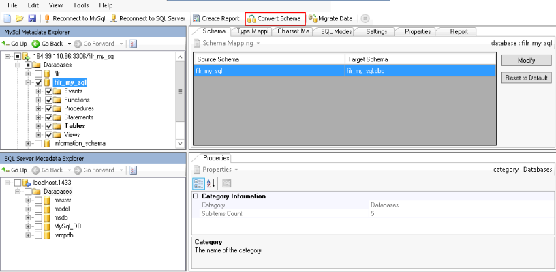Screen dimensions: 556x272
Task: Click Go Up in MySql Metadata Explorer
Action: (x=14, y=44)
